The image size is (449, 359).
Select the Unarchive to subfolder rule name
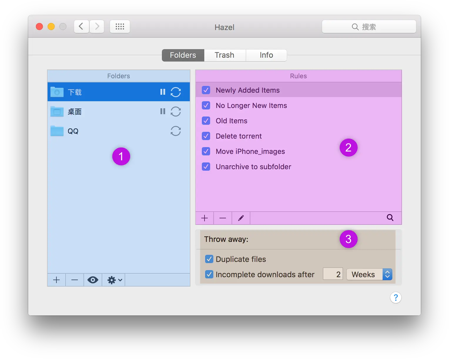[x=253, y=167]
